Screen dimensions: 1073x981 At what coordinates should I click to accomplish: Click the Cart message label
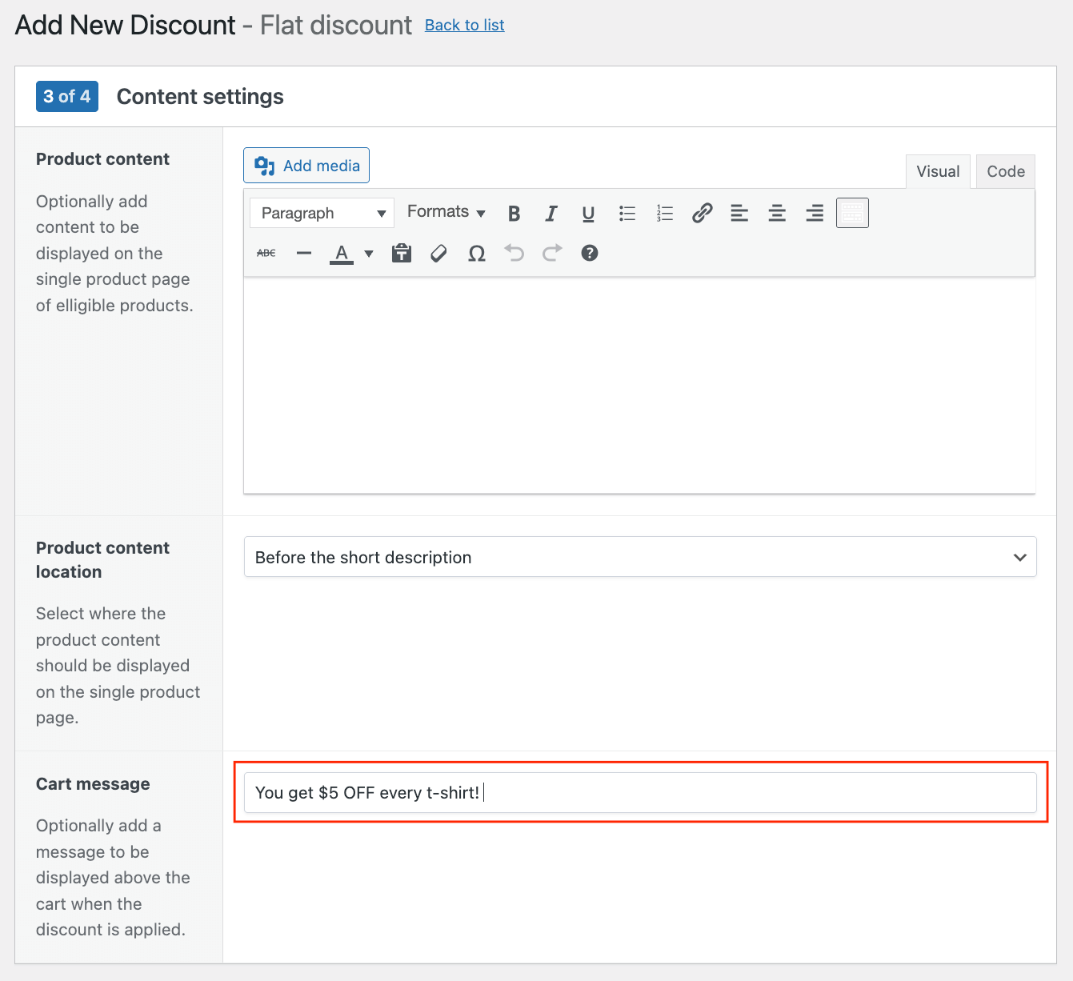[93, 783]
